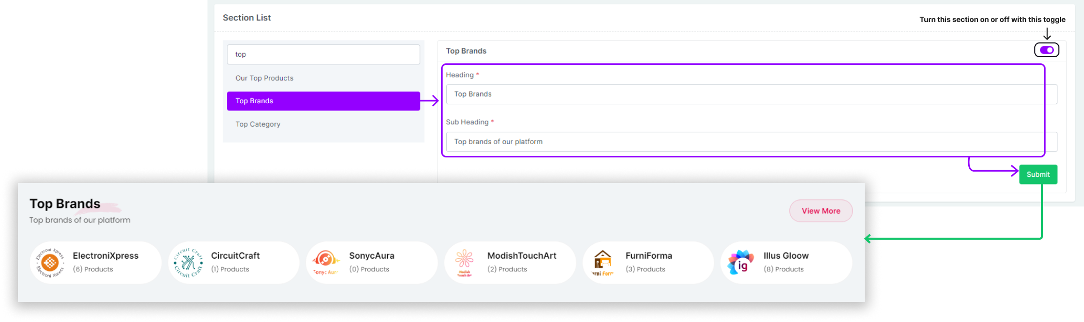The image size is (1084, 322).
Task: Open the SonycAura brand name link
Action: 371,256
